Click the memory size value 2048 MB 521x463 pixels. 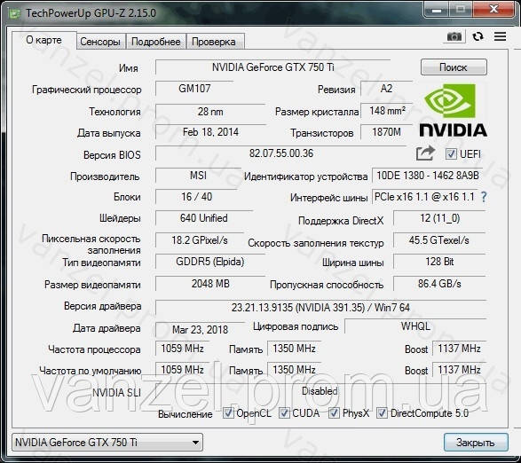(210, 284)
